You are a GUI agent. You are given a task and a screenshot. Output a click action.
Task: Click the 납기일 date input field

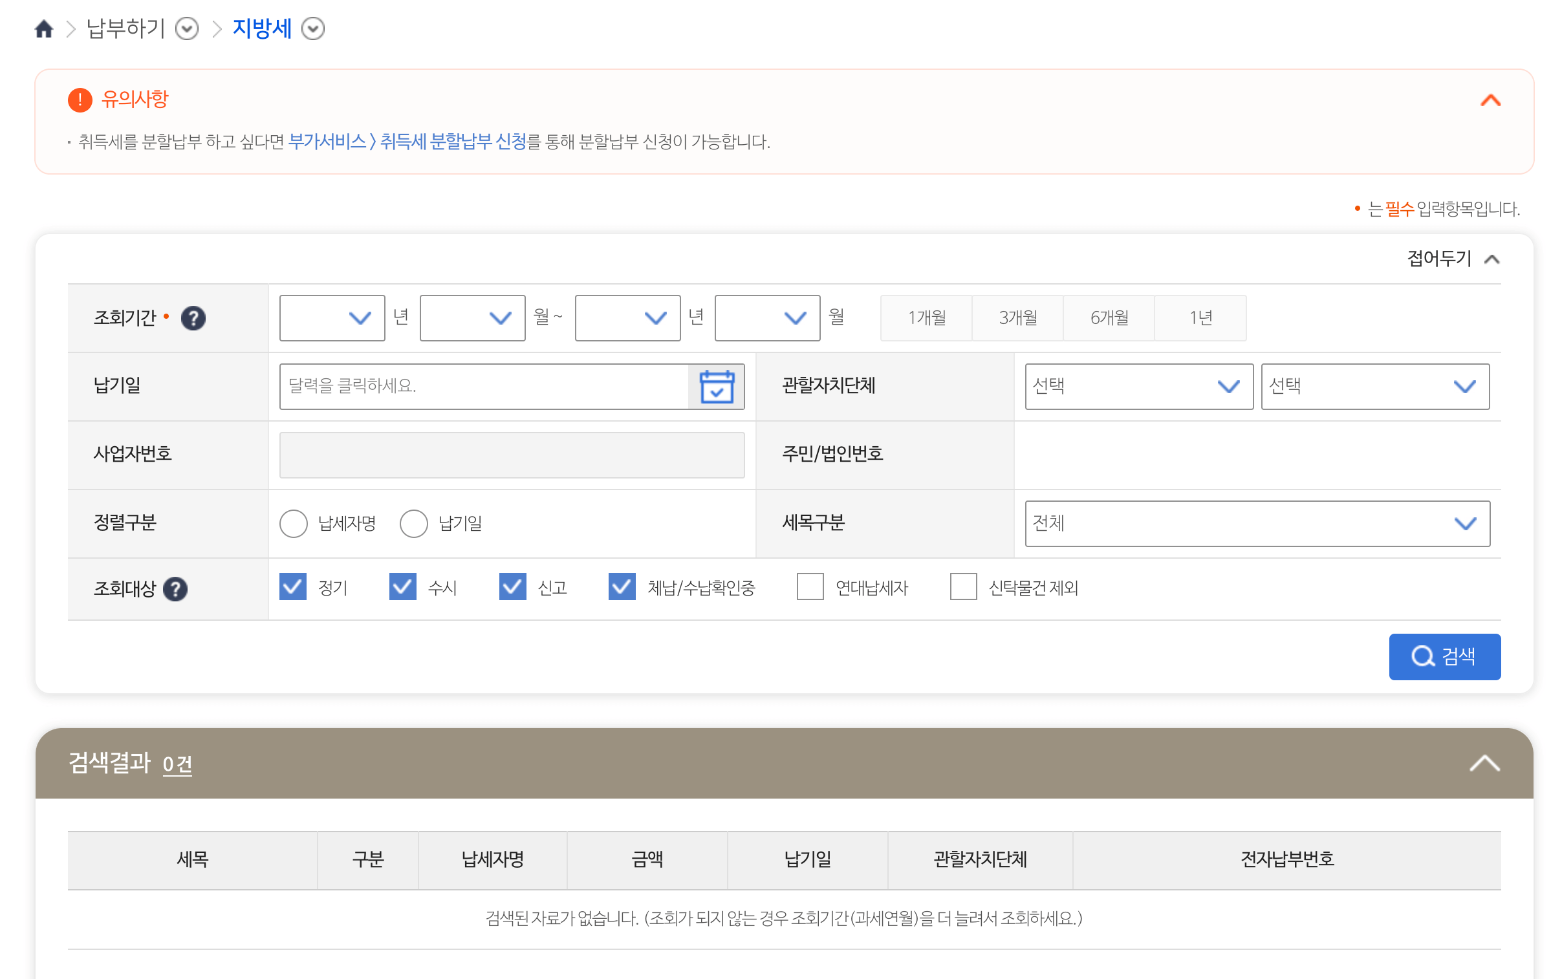point(485,386)
